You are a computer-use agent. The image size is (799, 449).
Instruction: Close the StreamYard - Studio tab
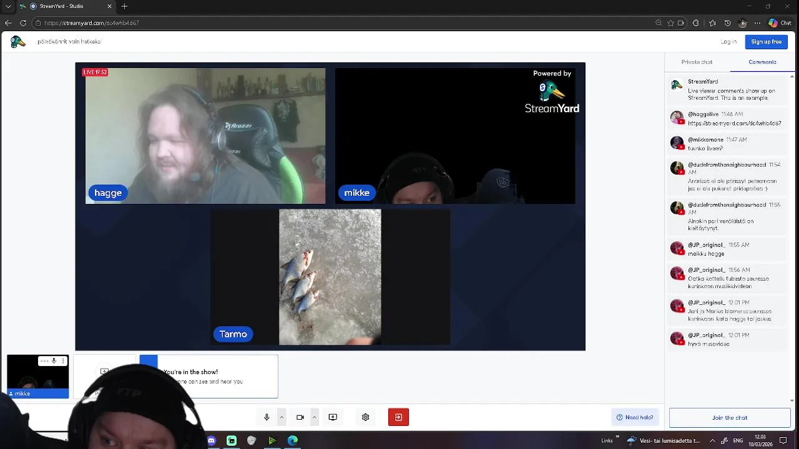pyautogui.click(x=110, y=6)
